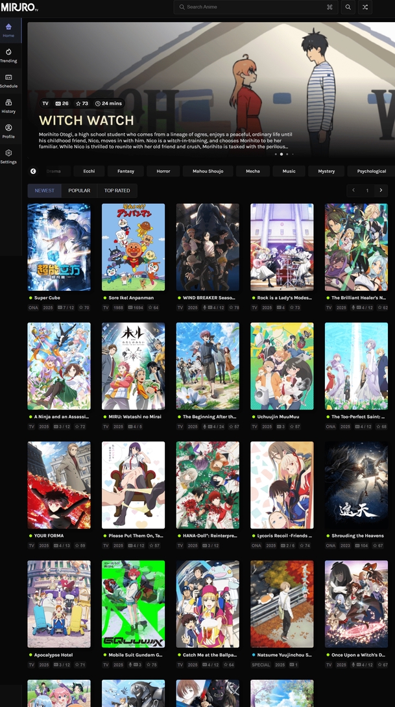Open A Ninja and an Assassin poster
This screenshot has width=395, height=707.
59,366
